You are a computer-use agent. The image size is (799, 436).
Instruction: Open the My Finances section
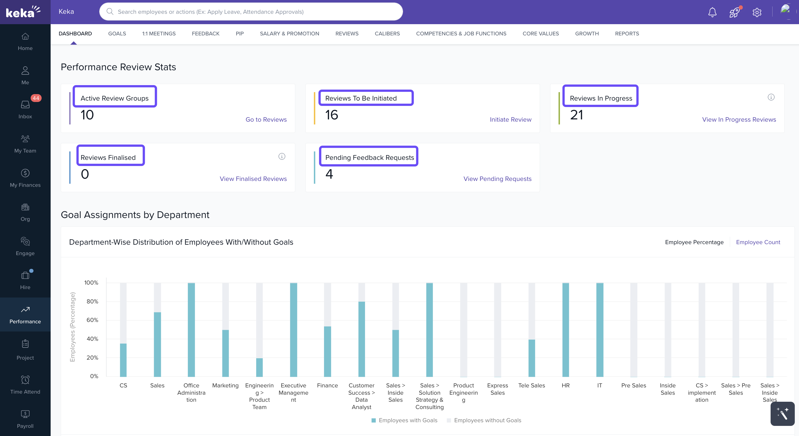pyautogui.click(x=25, y=177)
